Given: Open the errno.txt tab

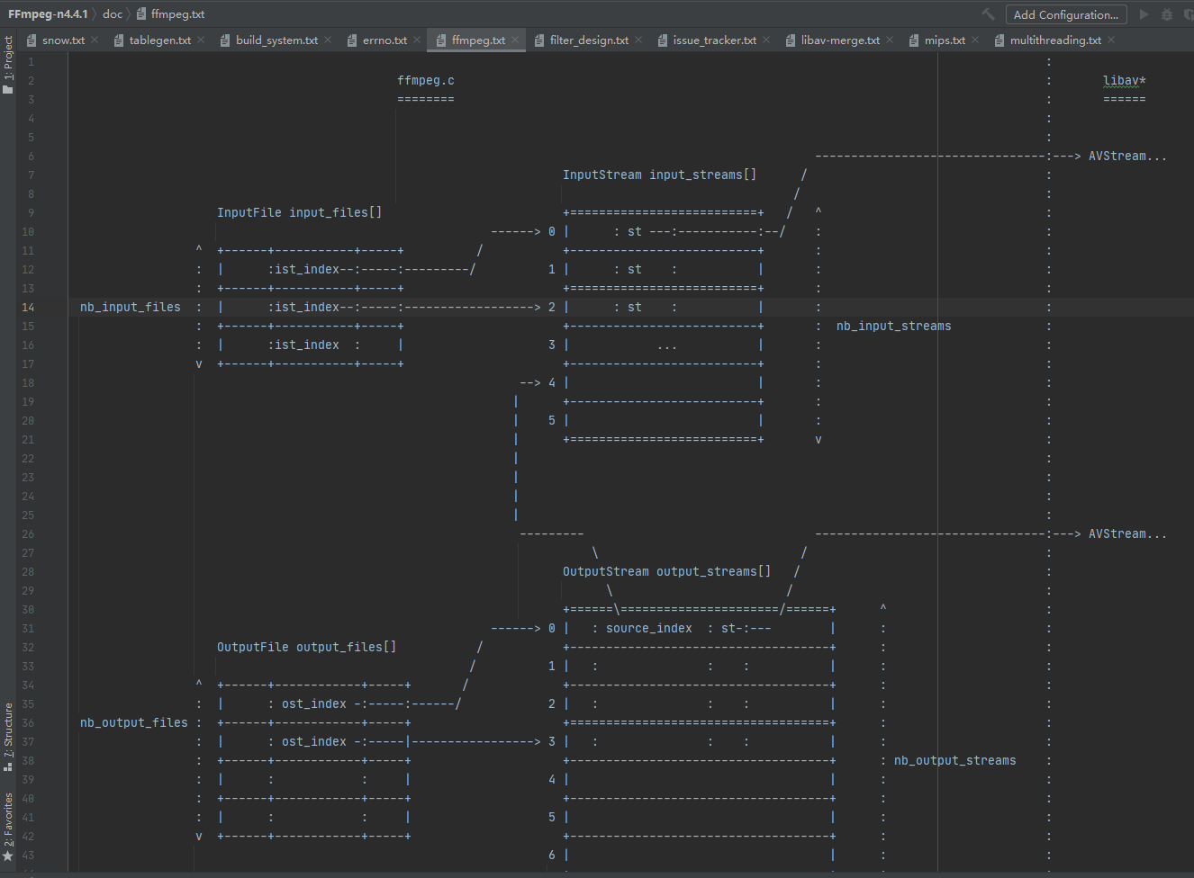Looking at the screenshot, I should [384, 40].
